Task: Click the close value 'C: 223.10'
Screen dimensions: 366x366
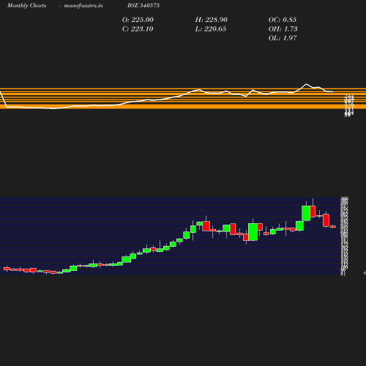Action: 138,29
